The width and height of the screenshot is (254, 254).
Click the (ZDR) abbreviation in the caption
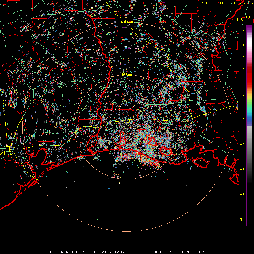point(121,252)
